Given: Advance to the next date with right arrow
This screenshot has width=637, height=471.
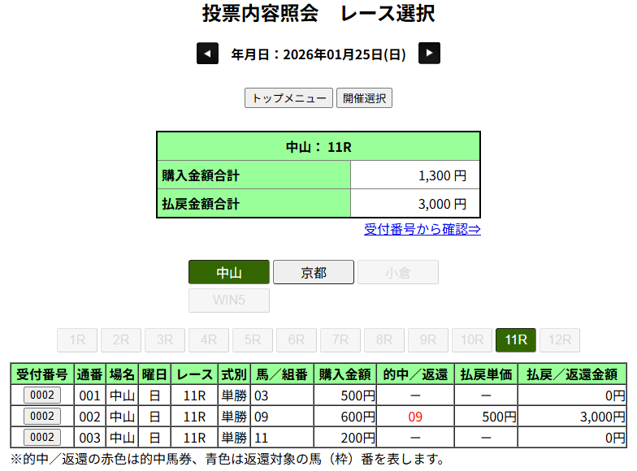Looking at the screenshot, I should pyautogui.click(x=429, y=54).
